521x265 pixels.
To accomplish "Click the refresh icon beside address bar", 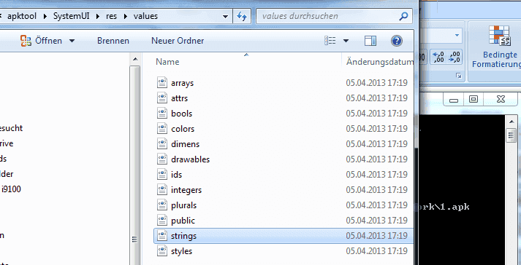I will [242, 16].
